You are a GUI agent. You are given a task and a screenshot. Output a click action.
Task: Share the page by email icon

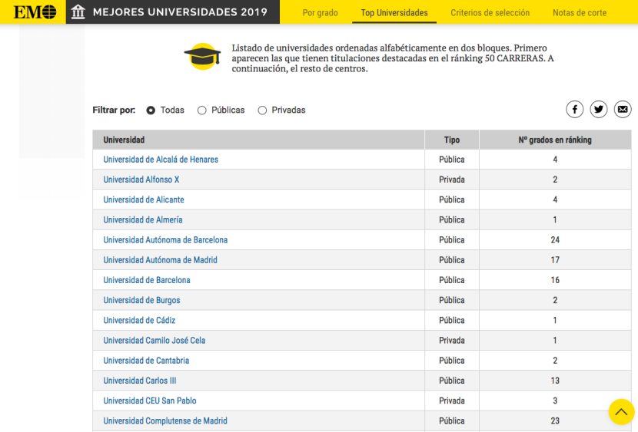point(623,109)
